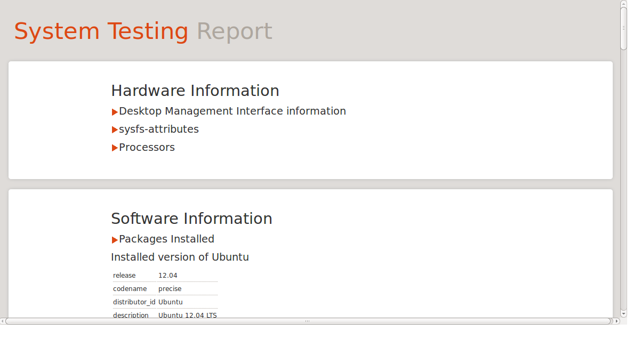Click the Software Information heading
This screenshot has height=339, width=633.
click(x=191, y=219)
